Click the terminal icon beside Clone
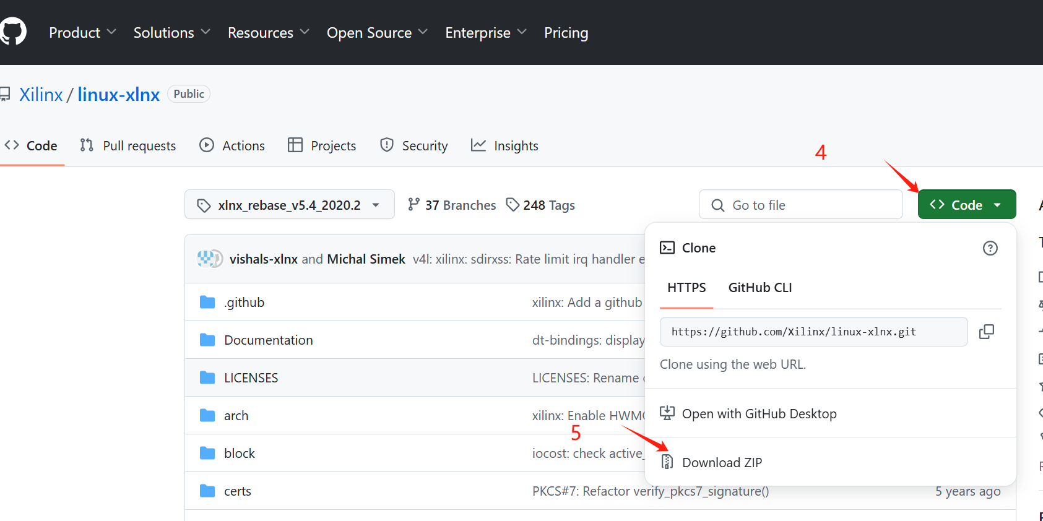Image resolution: width=1043 pixels, height=521 pixels. tap(667, 248)
